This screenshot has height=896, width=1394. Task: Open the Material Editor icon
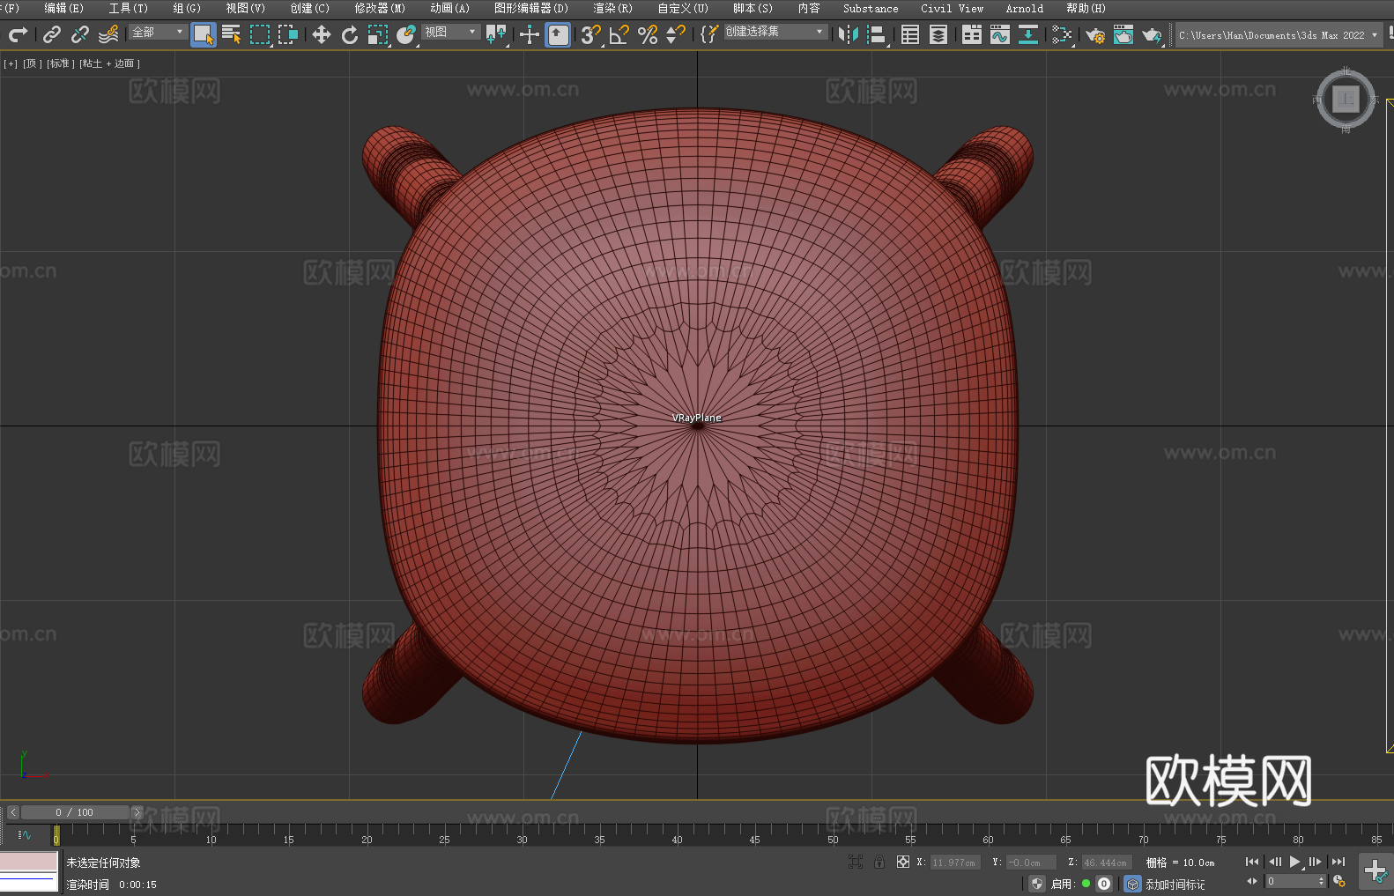coord(1062,34)
